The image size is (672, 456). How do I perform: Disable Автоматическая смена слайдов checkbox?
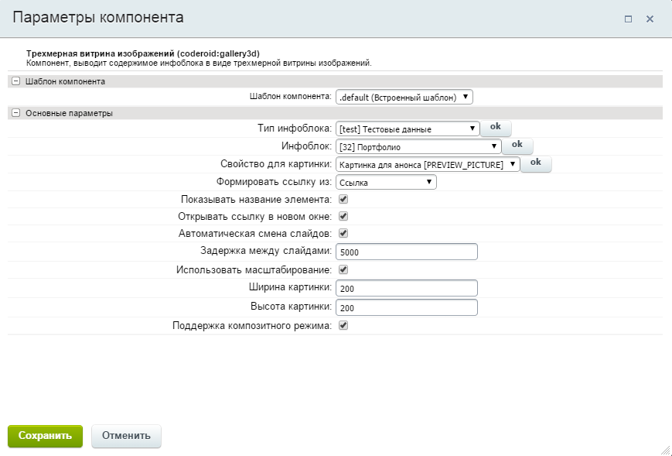[343, 233]
